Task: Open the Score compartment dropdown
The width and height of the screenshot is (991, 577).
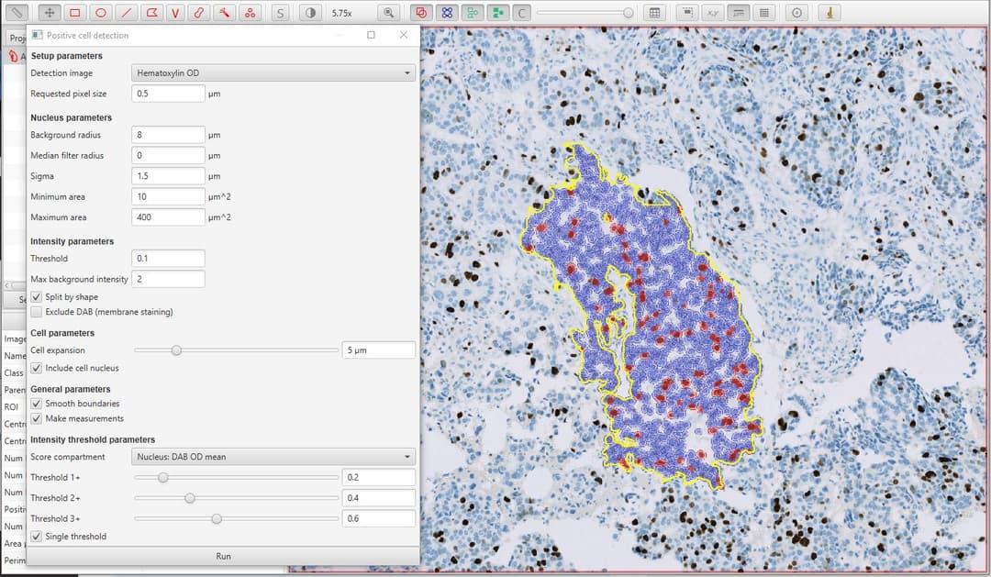Action: (273, 456)
